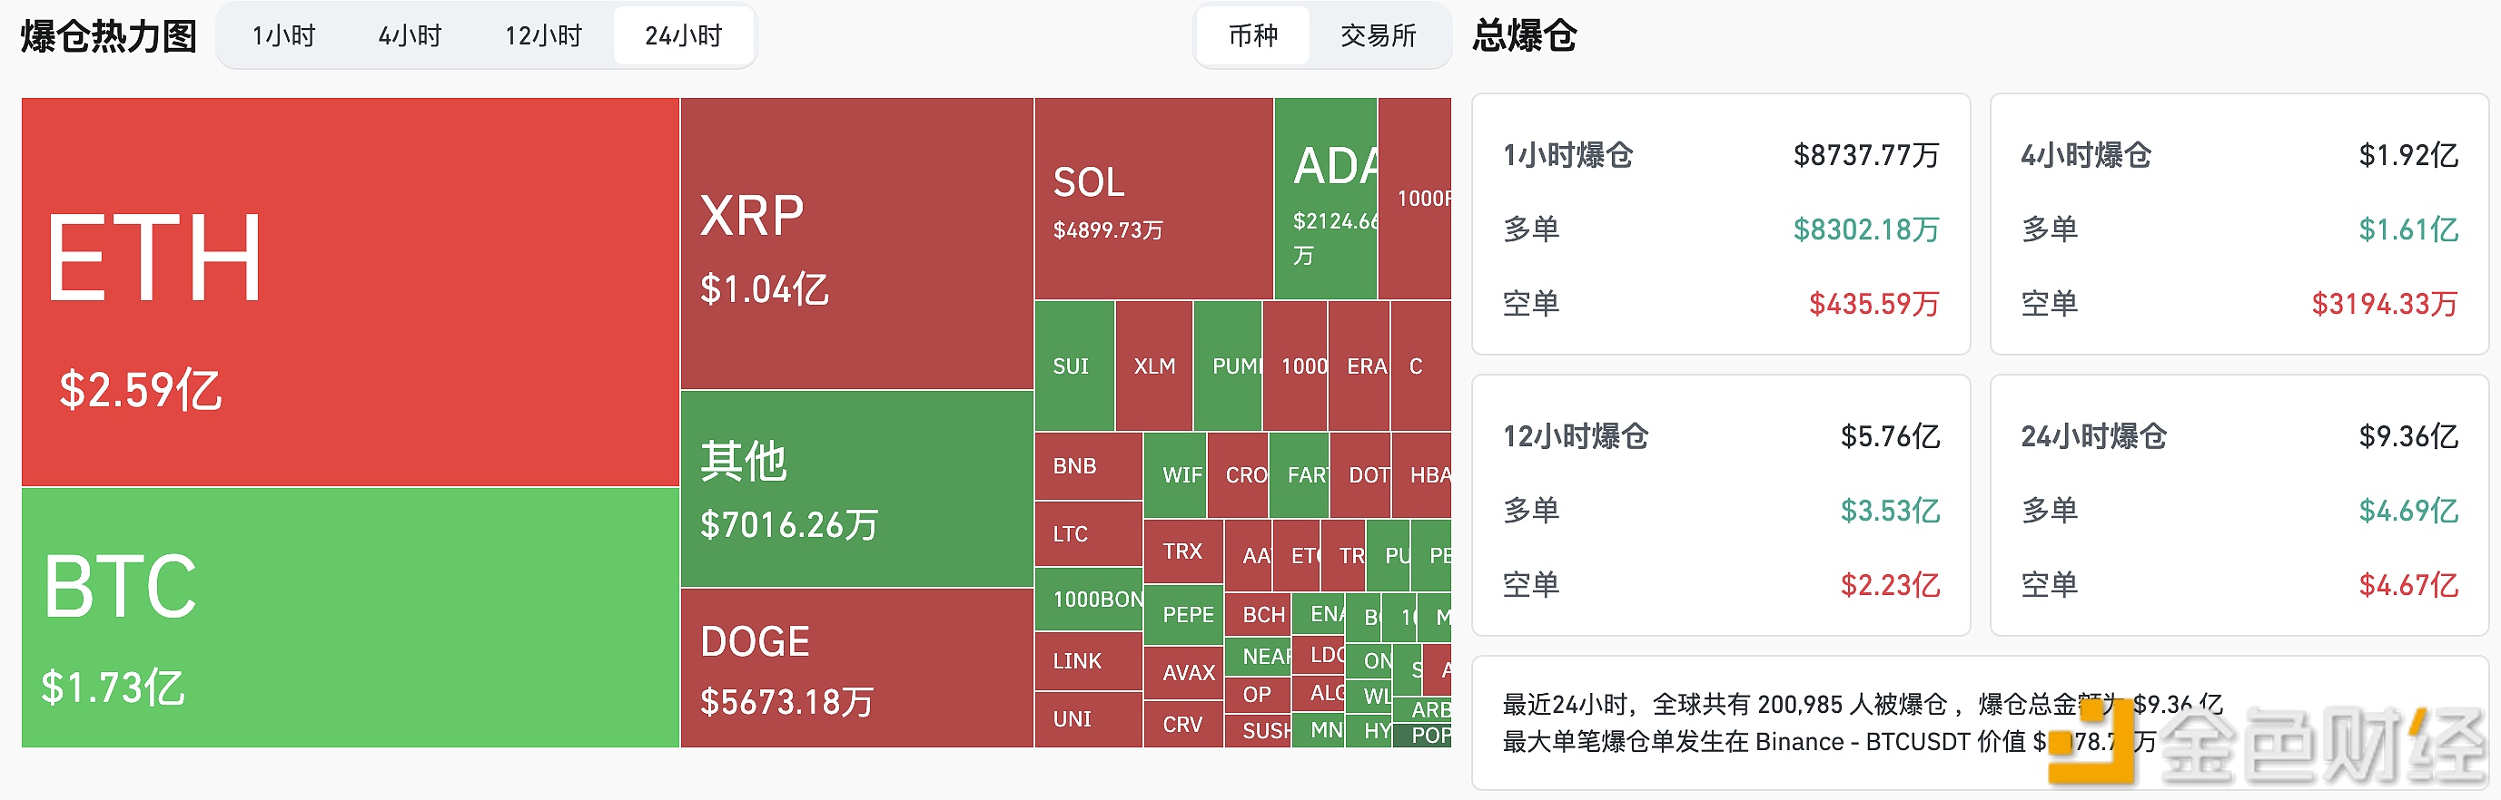Select the SUI tile
Viewport: 2501px width, 800px height.
[1073, 366]
